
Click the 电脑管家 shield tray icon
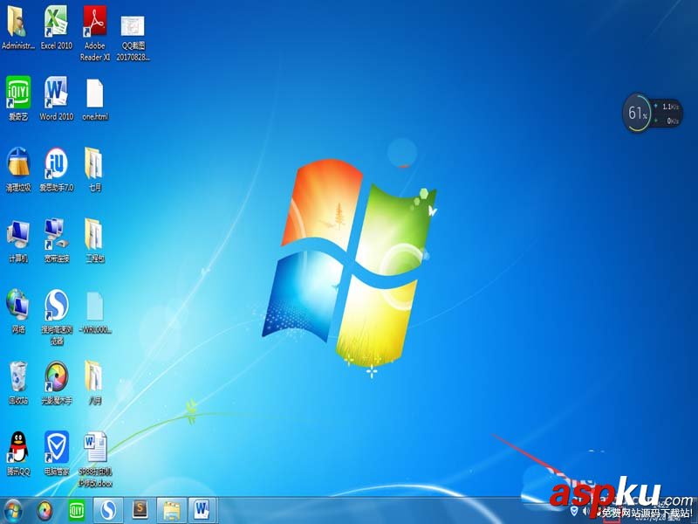pos(574,511)
